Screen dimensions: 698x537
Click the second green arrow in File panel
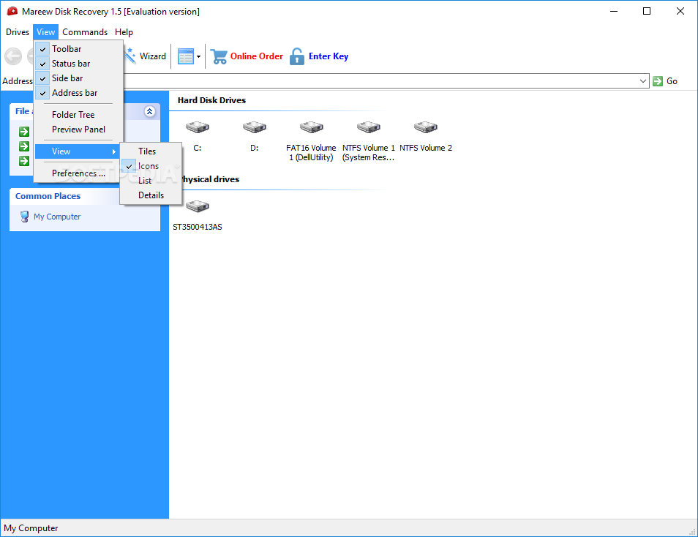coord(24,146)
